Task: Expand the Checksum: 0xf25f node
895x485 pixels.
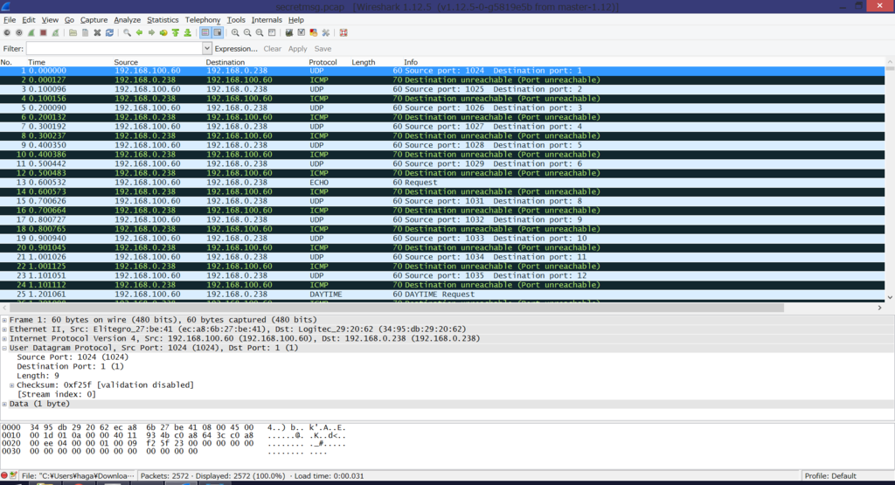Action: click(x=12, y=385)
